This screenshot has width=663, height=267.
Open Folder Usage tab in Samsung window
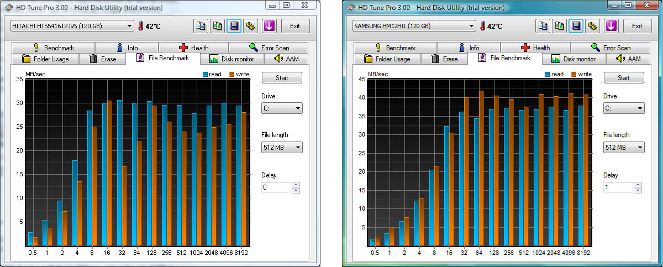point(387,59)
